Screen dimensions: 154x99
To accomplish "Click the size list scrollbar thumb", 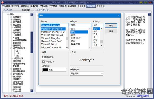I will click(102, 42).
